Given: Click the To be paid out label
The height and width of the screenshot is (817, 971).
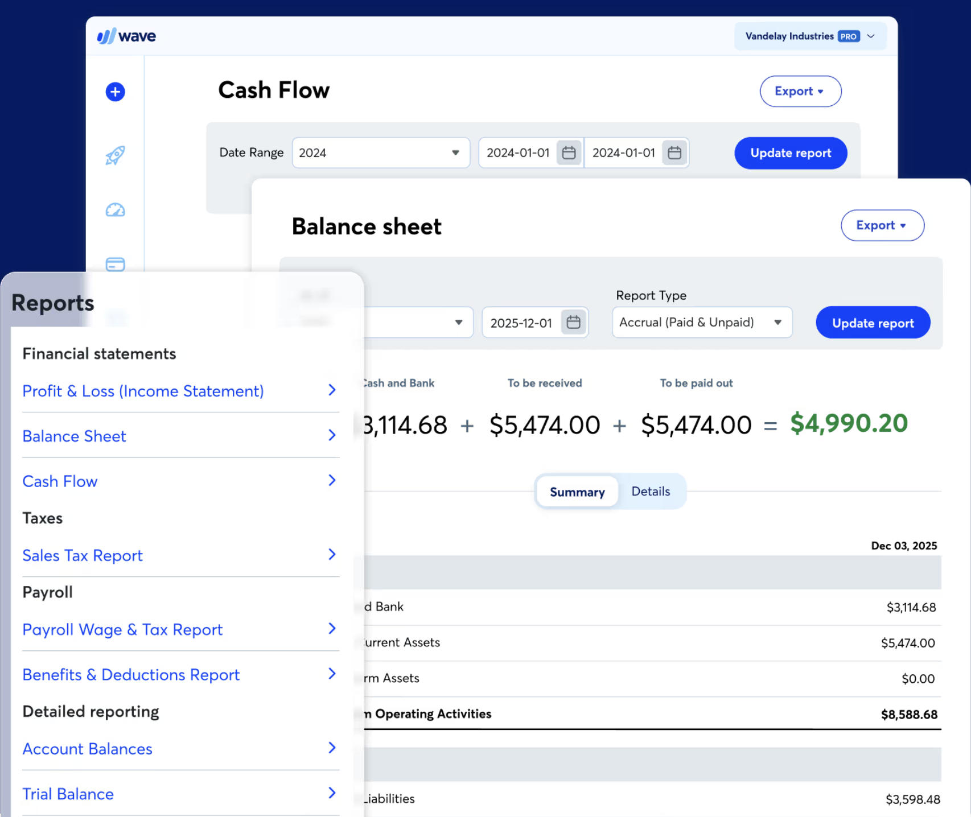Looking at the screenshot, I should pyautogui.click(x=696, y=383).
